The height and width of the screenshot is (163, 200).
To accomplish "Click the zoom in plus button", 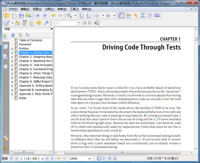I will pos(108,15).
